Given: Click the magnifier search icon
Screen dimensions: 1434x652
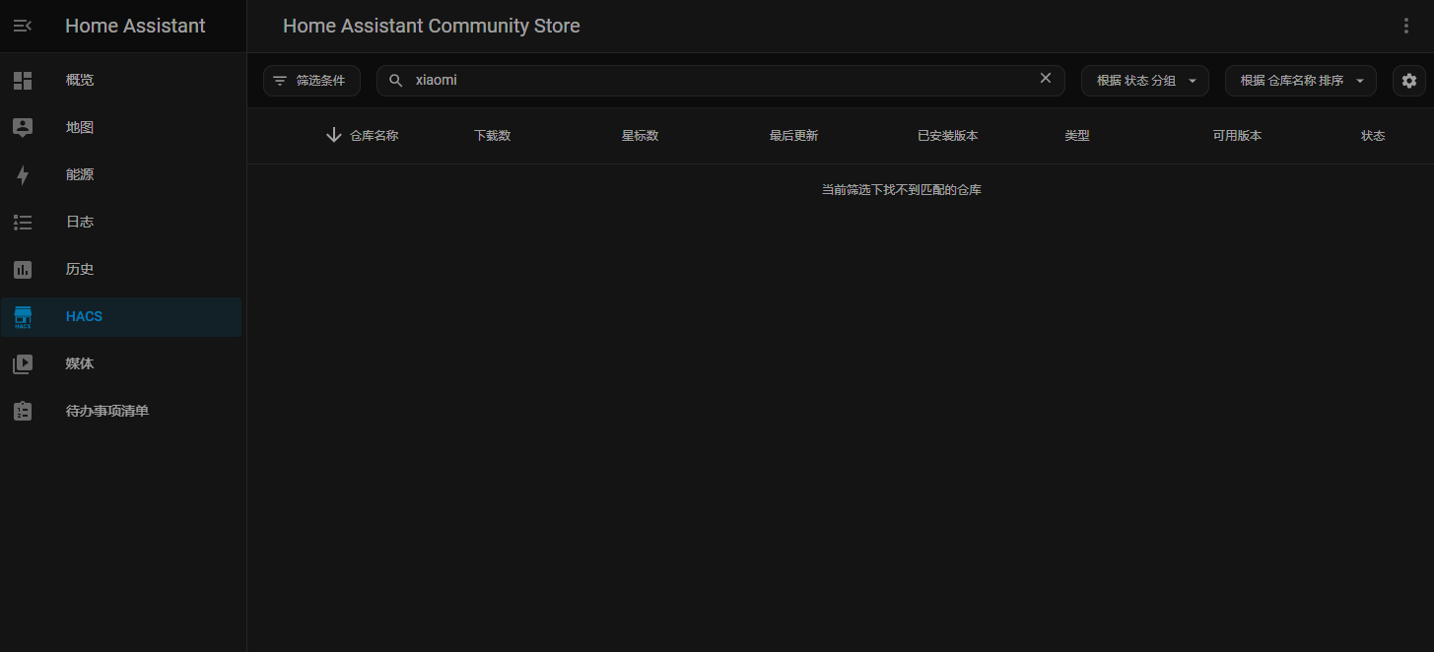Looking at the screenshot, I should (x=396, y=81).
